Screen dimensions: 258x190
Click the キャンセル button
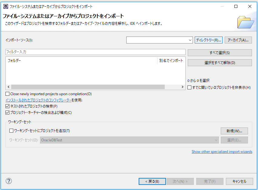point(240,181)
